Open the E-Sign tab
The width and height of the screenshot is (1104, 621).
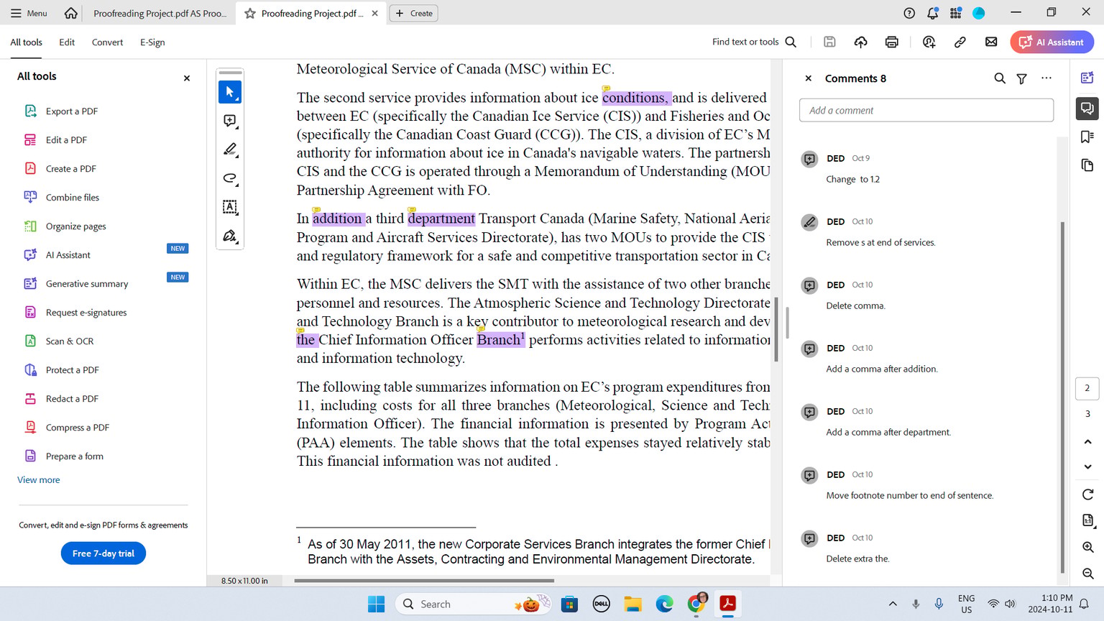click(x=152, y=42)
